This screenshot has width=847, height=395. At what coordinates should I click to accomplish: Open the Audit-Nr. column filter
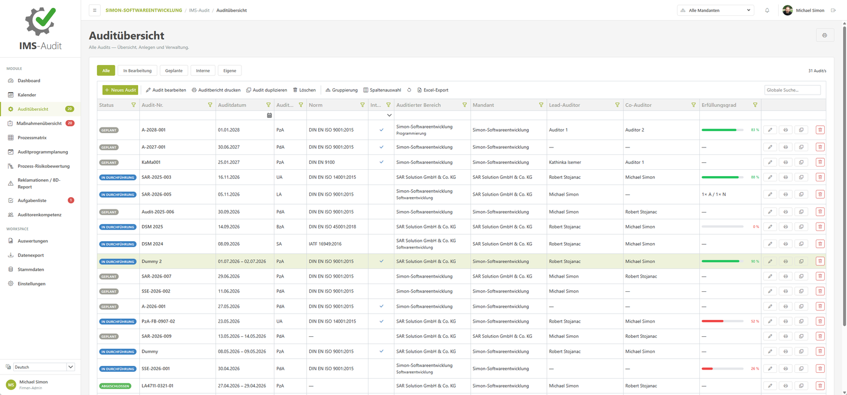(x=210, y=105)
